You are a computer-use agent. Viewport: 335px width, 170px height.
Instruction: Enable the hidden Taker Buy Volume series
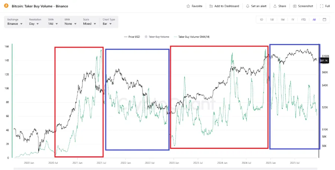pos(159,37)
